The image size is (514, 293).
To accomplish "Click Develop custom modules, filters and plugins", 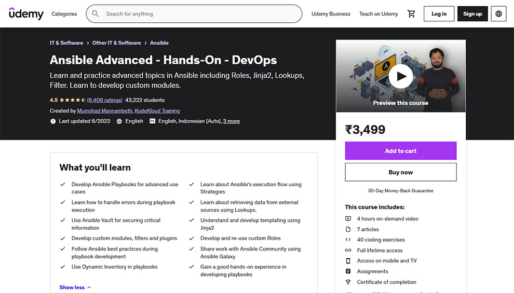I will tap(124, 239).
